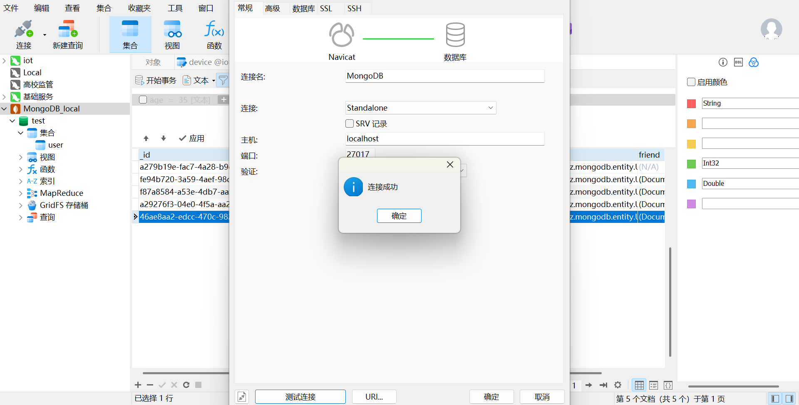
Task: Refresh the collection data icon
Action: tap(186, 385)
